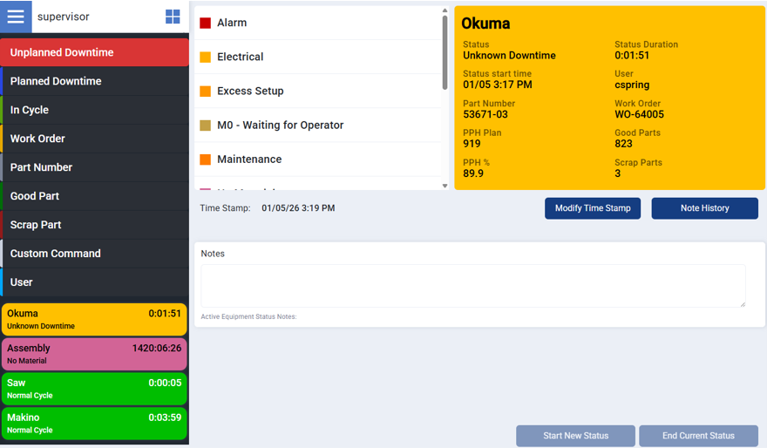The height and width of the screenshot is (448, 767).
Task: Click inside the Notes text area
Action: pos(473,286)
